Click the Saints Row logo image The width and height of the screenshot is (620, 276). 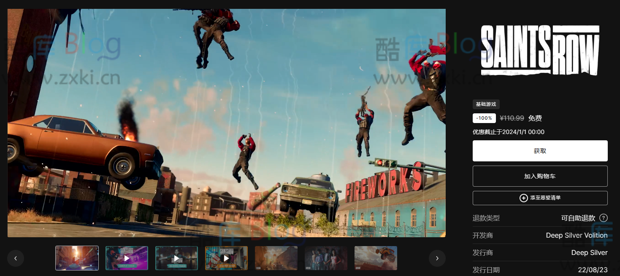pos(540,50)
